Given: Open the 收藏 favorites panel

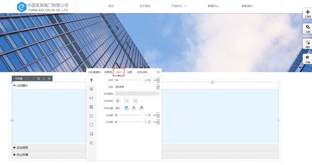Looking at the screenshot, I should coord(308,59).
